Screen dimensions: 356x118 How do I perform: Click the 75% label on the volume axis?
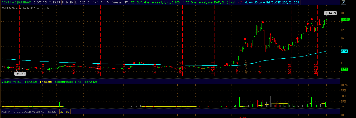click(344, 91)
